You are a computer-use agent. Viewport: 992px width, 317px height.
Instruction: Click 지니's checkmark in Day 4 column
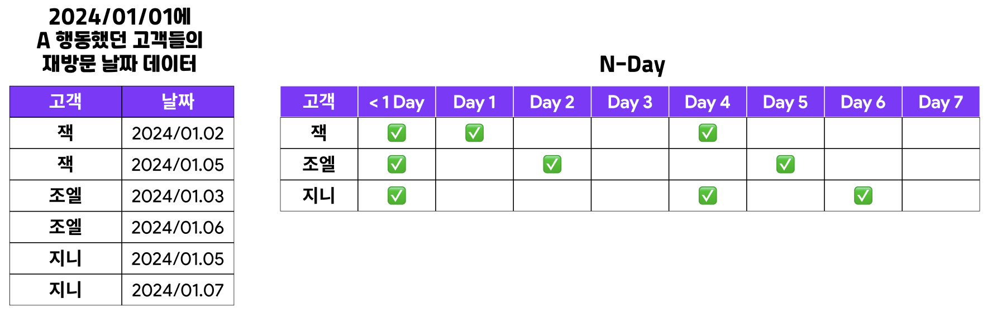(708, 195)
